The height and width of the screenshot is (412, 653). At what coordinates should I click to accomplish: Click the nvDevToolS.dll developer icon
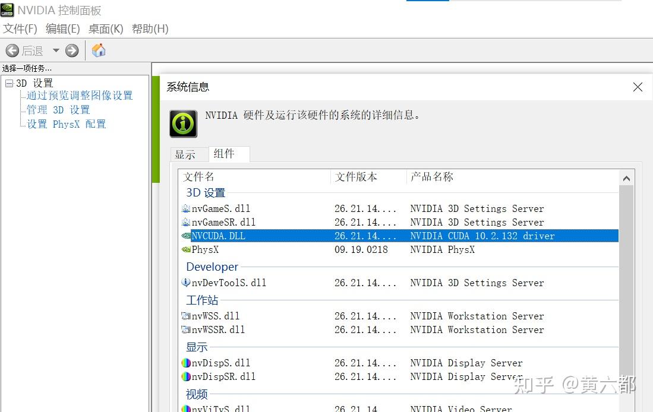coord(186,283)
